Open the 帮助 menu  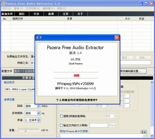(61, 9)
